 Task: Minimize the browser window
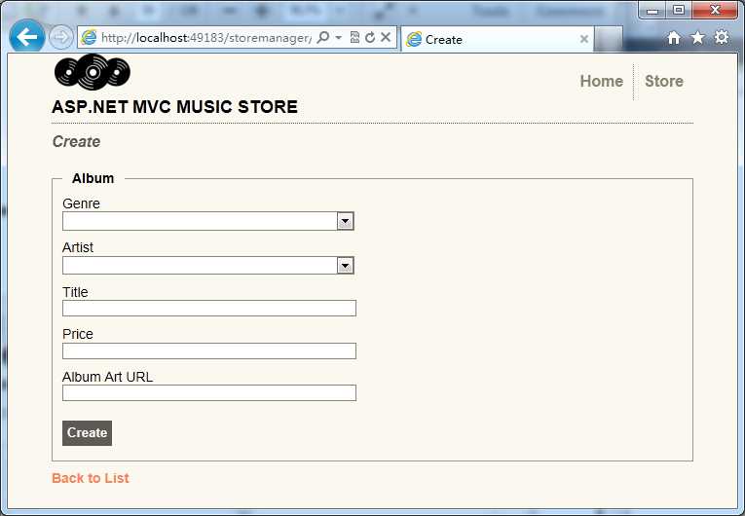tap(652, 10)
